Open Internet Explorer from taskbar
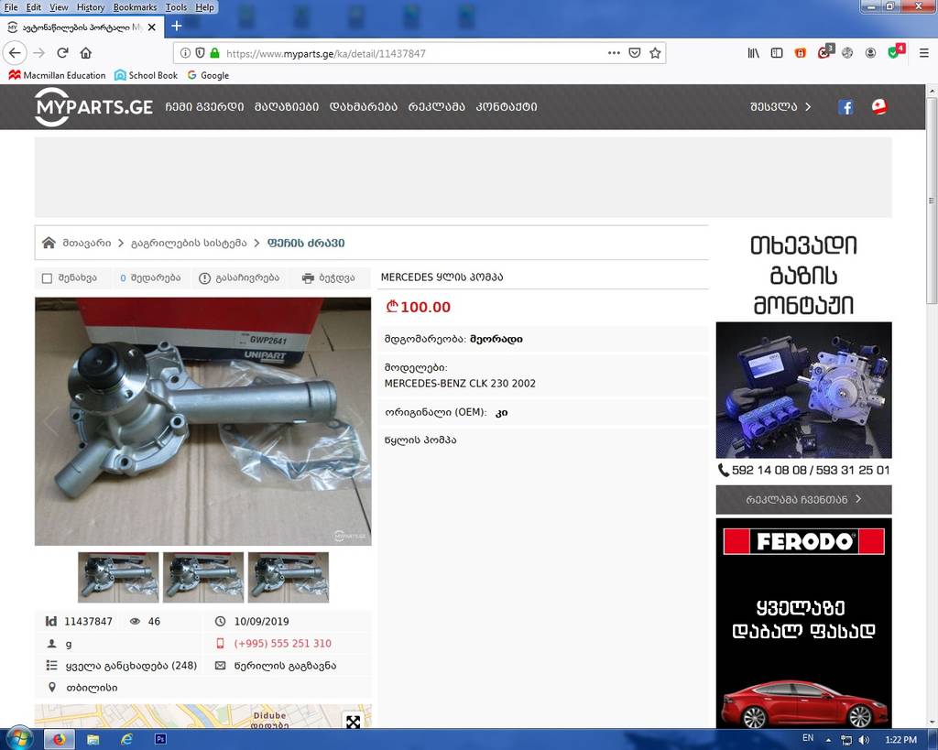 pyautogui.click(x=126, y=739)
